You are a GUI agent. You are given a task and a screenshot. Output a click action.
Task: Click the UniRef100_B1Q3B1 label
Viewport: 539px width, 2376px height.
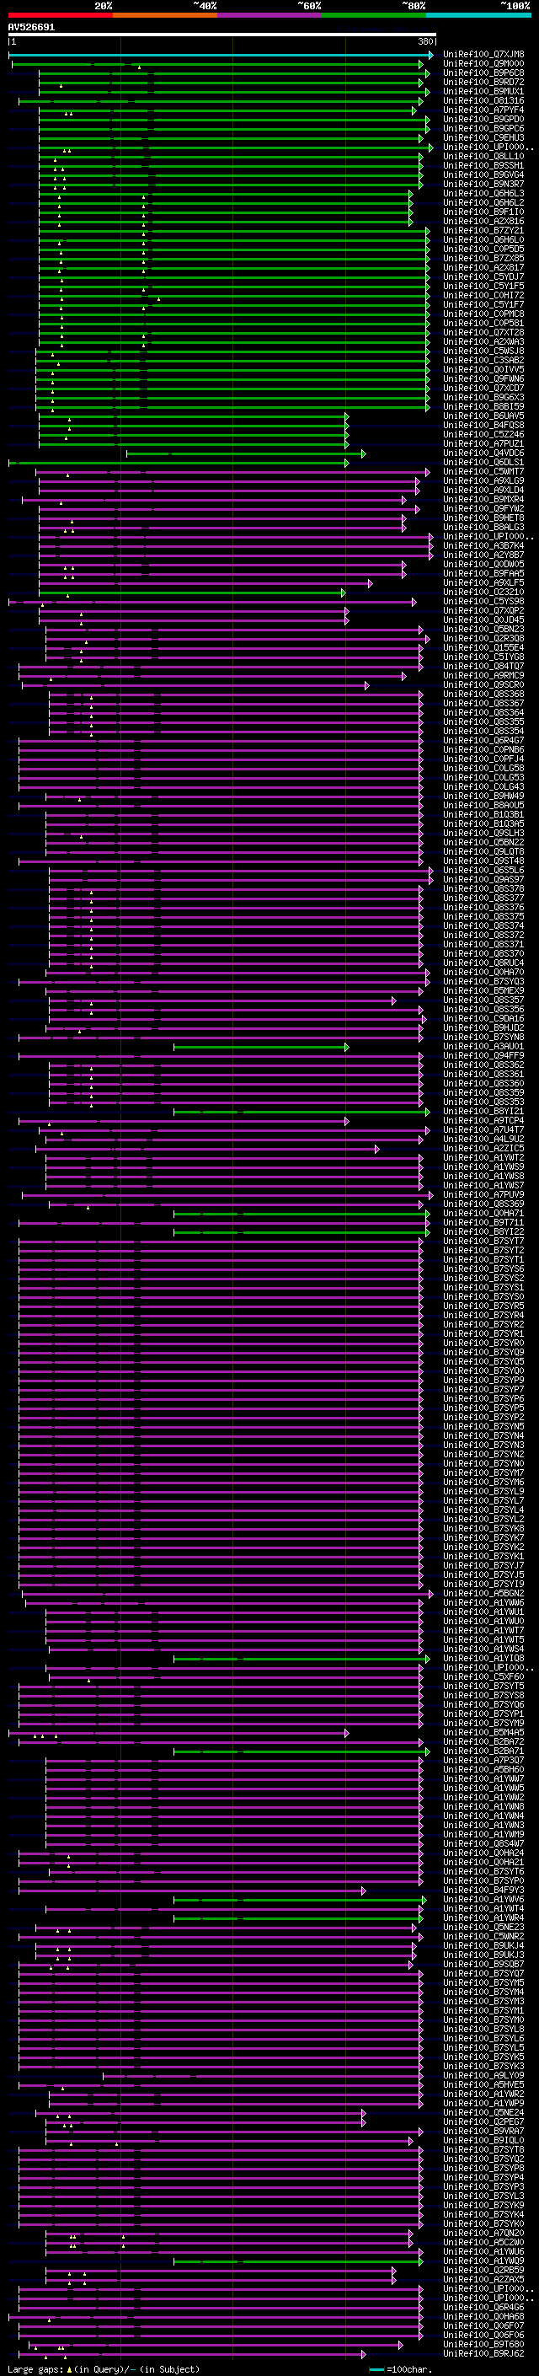483,814
